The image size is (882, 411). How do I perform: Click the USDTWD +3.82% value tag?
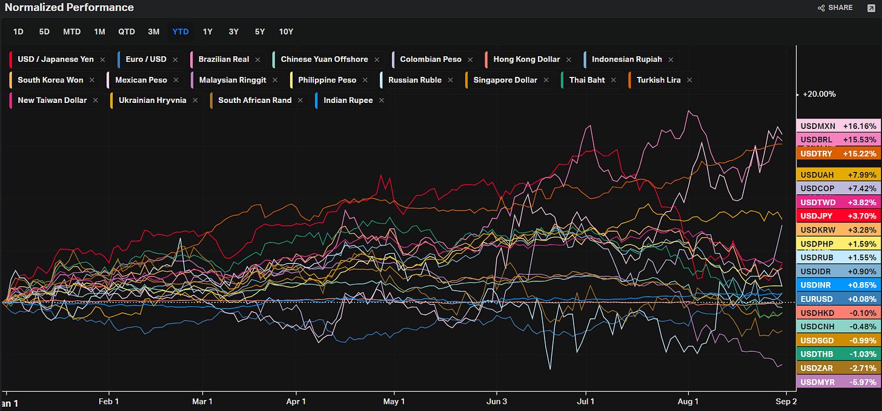[x=839, y=202]
